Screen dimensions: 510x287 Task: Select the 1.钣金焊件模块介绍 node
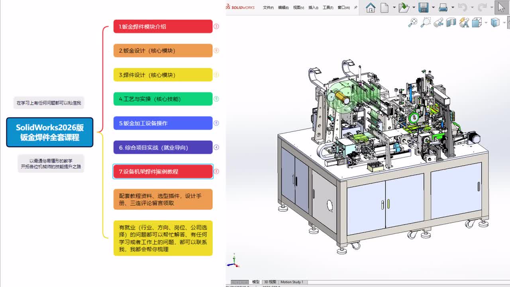click(163, 27)
